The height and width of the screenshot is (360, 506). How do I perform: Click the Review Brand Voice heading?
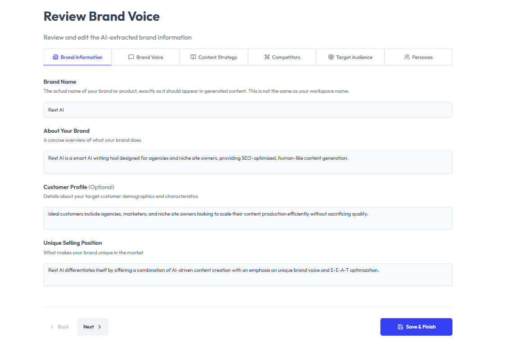click(102, 17)
